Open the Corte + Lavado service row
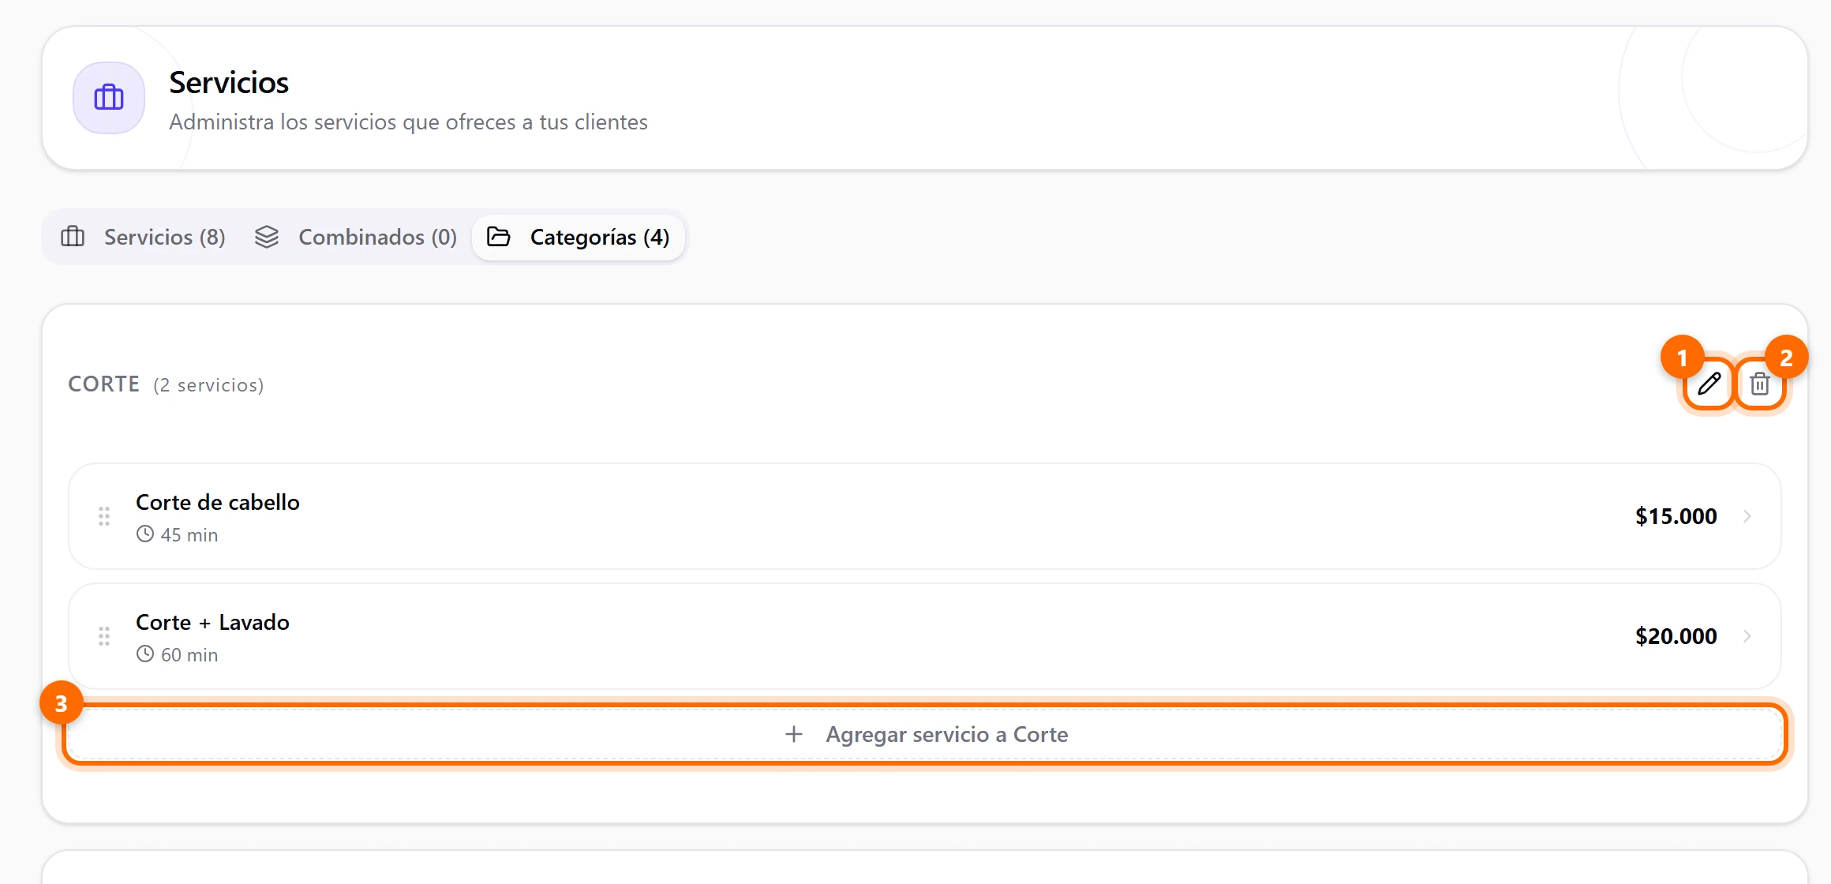Viewport: 1831px width, 884px height. pyautogui.click(x=925, y=636)
